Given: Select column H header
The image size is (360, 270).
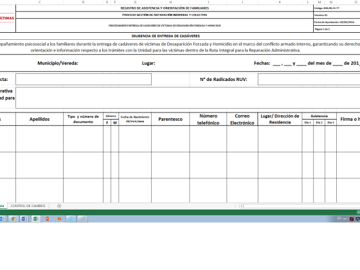Looking at the screenshot, I should 170,2.
